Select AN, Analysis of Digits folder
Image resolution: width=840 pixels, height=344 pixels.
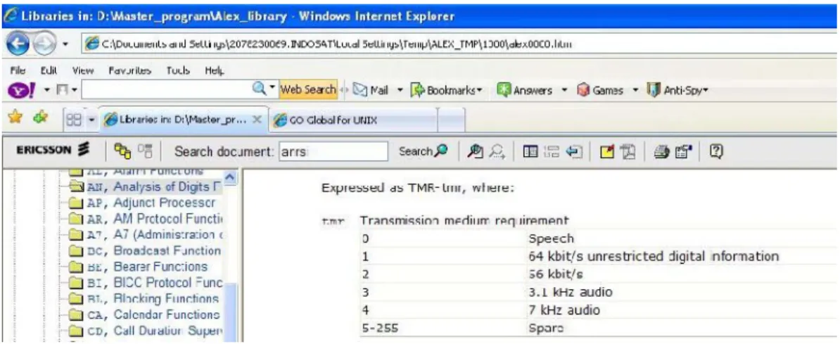(x=145, y=188)
